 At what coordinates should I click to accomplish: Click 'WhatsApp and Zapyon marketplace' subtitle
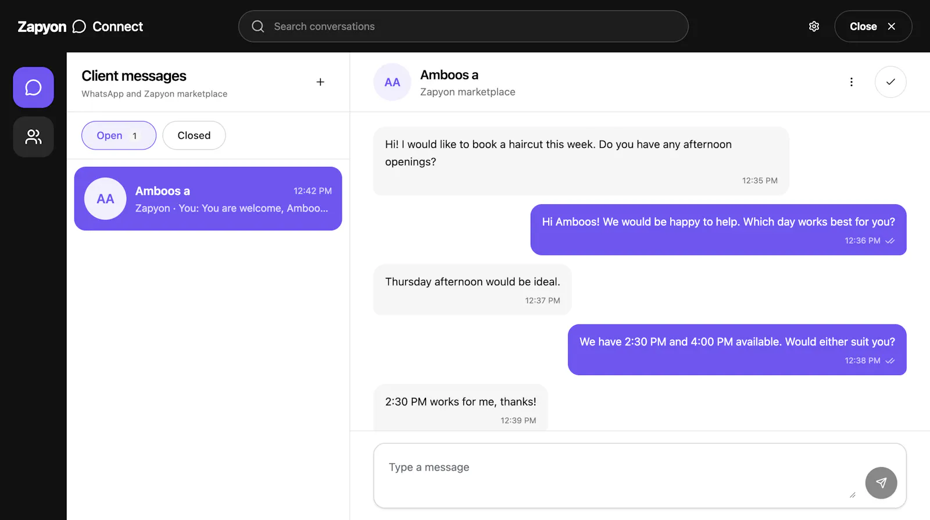click(155, 94)
